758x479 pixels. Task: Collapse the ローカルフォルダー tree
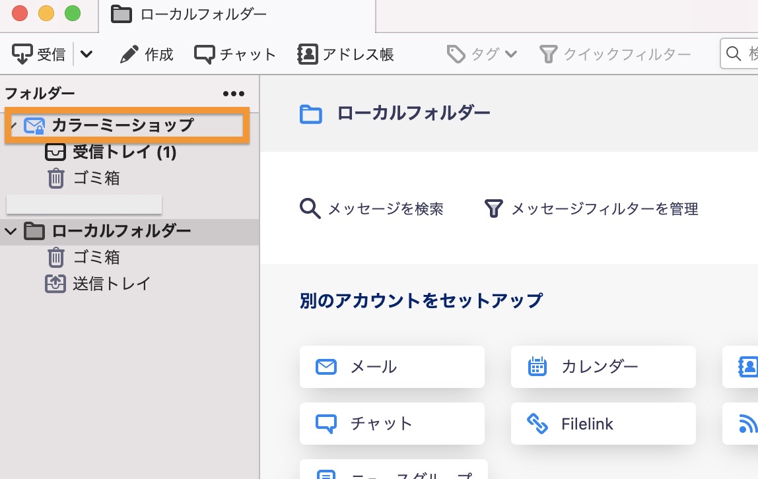coord(9,231)
